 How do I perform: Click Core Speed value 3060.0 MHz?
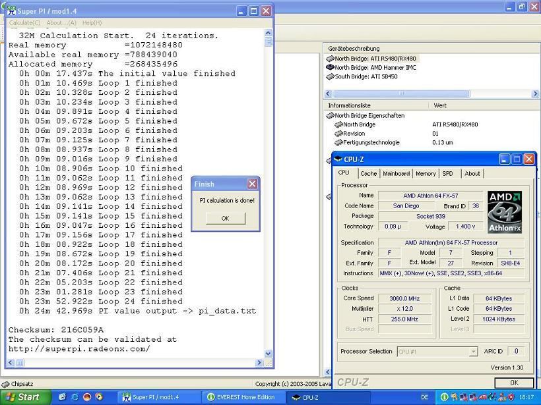(404, 298)
